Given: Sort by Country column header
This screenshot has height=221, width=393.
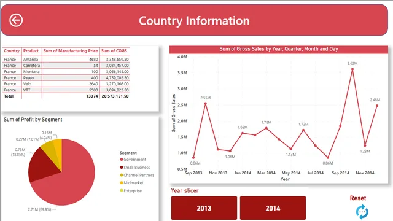Looking at the screenshot, I should [12, 50].
